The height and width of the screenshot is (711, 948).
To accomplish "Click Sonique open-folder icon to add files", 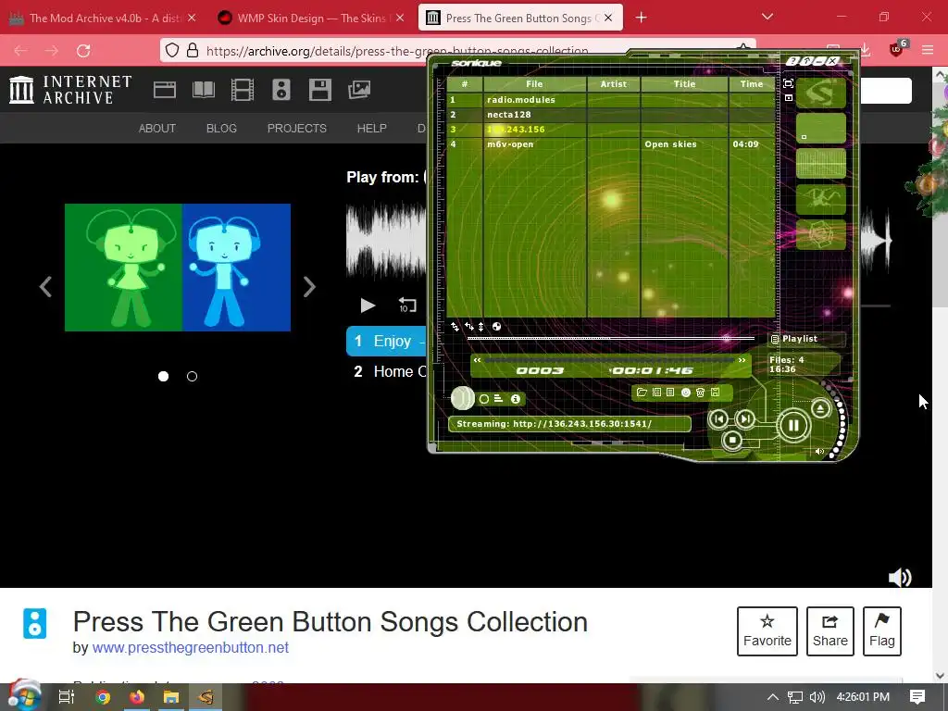I will 642,393.
